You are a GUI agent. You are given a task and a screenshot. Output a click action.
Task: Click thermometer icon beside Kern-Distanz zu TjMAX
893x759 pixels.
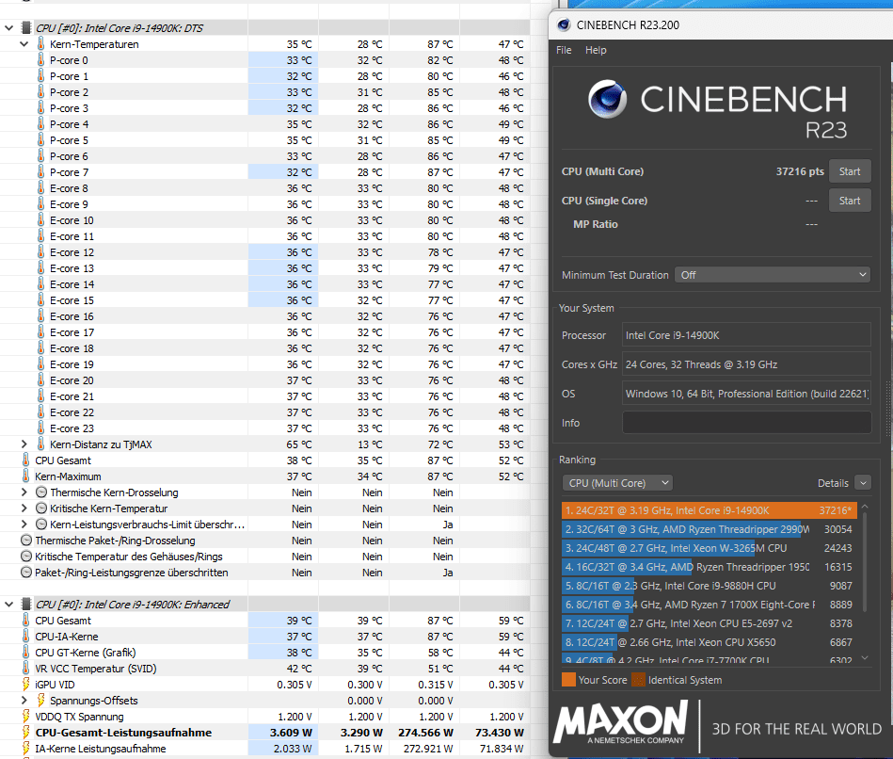point(40,444)
